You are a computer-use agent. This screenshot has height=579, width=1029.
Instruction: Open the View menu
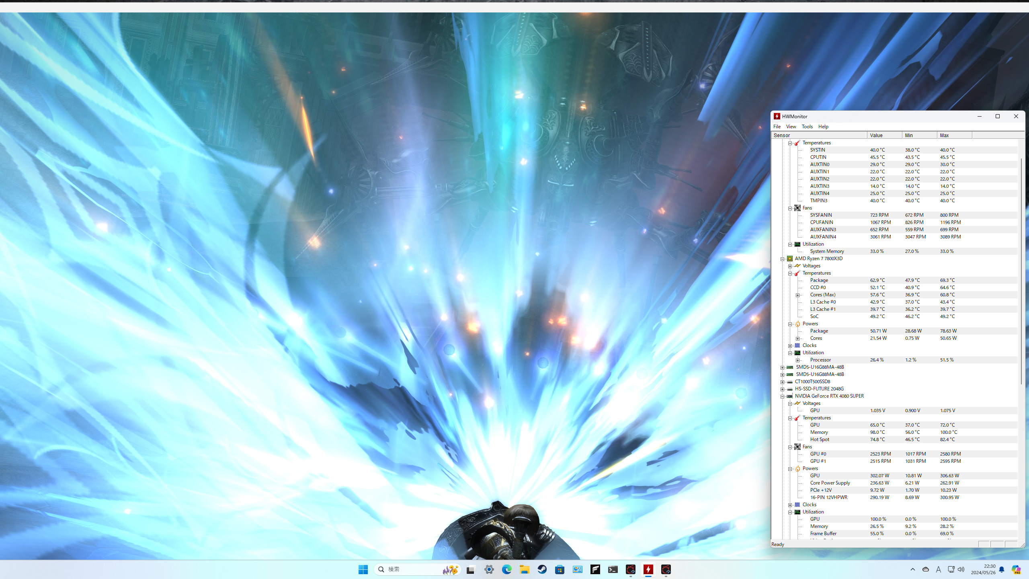coord(791,127)
